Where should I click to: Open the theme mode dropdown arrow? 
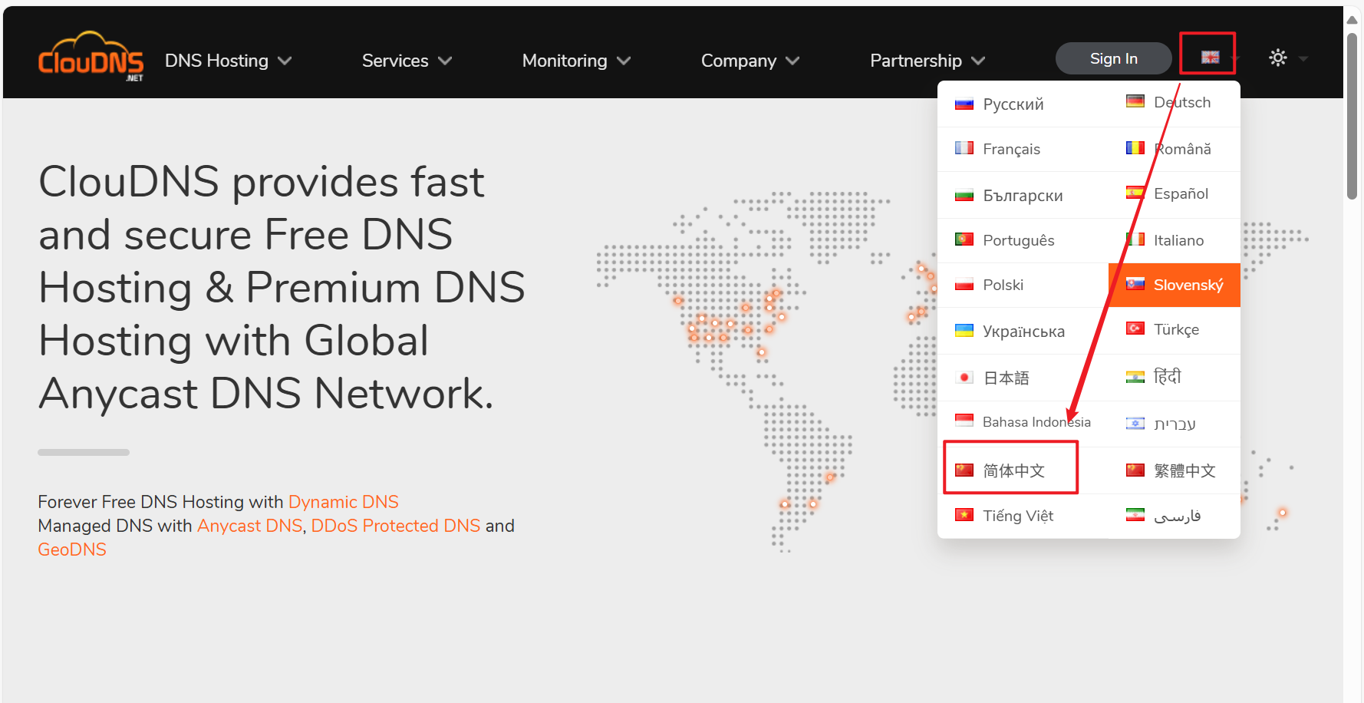coord(1303,58)
